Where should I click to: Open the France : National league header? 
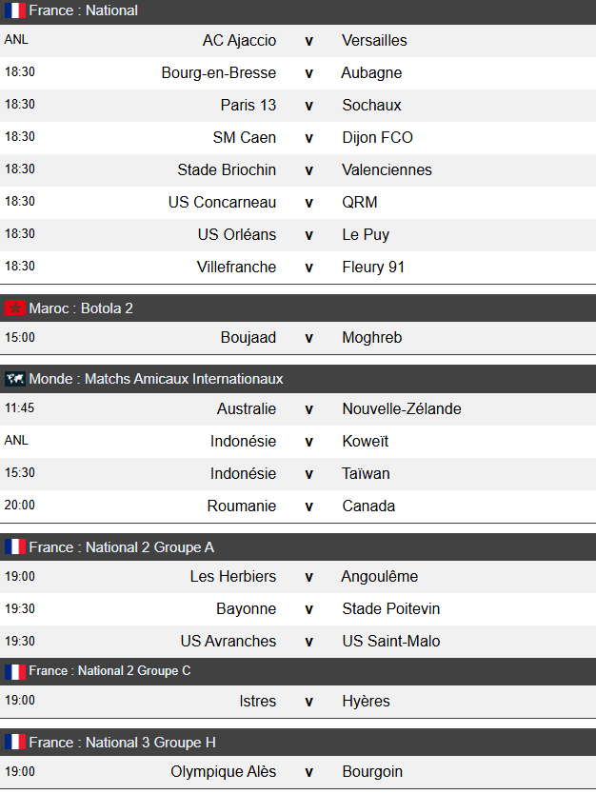[x=84, y=10]
